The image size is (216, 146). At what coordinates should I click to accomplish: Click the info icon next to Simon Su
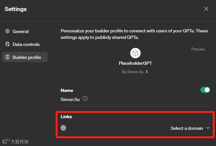pos(85,99)
